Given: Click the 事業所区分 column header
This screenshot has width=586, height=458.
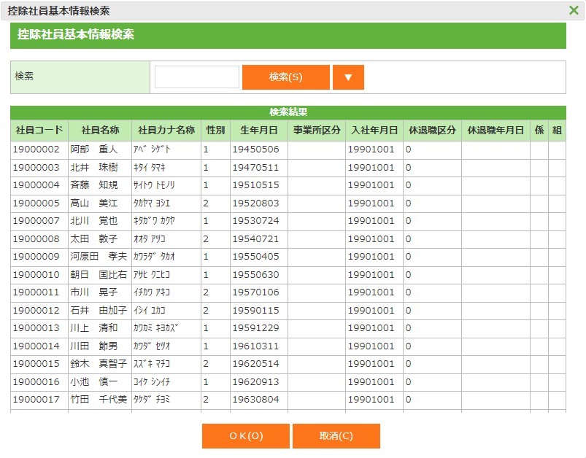Looking at the screenshot, I should (x=317, y=131).
